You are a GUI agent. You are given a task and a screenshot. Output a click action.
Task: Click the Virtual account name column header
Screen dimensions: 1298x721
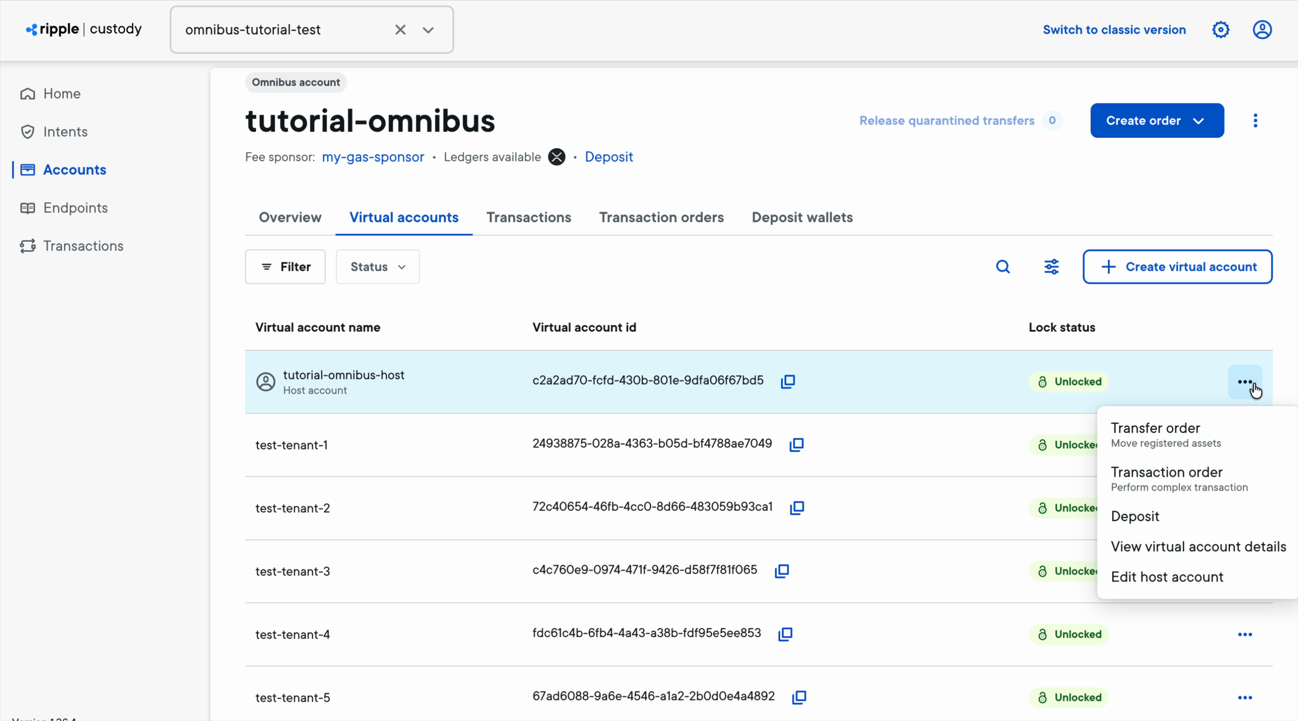coord(317,328)
